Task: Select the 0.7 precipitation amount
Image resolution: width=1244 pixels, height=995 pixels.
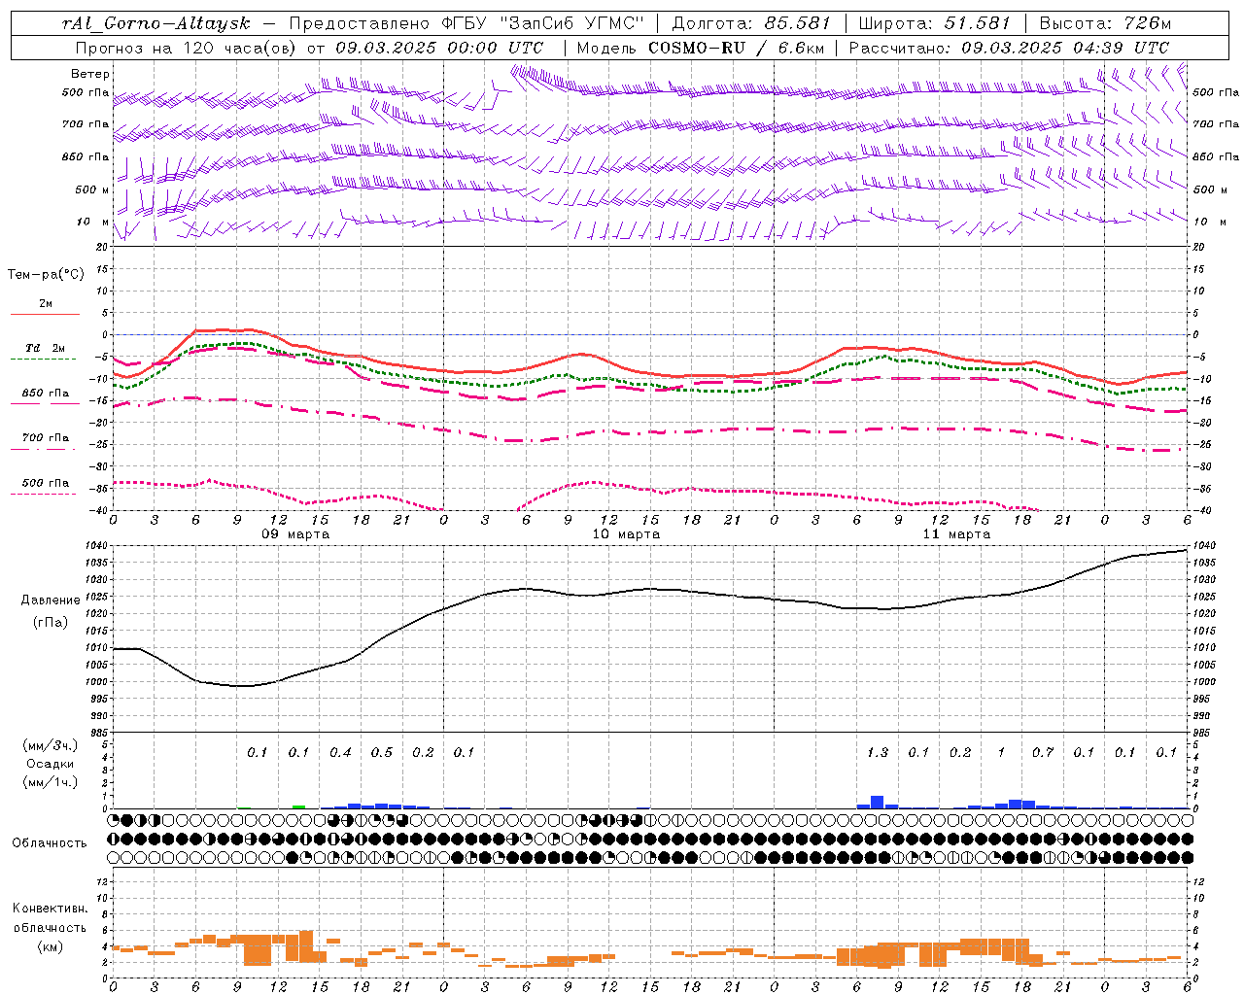Action: (x=1042, y=753)
